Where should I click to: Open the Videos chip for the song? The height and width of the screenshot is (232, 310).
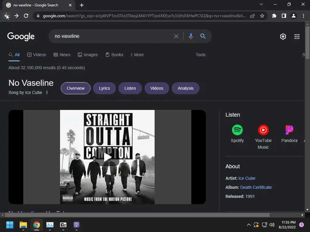click(x=157, y=88)
